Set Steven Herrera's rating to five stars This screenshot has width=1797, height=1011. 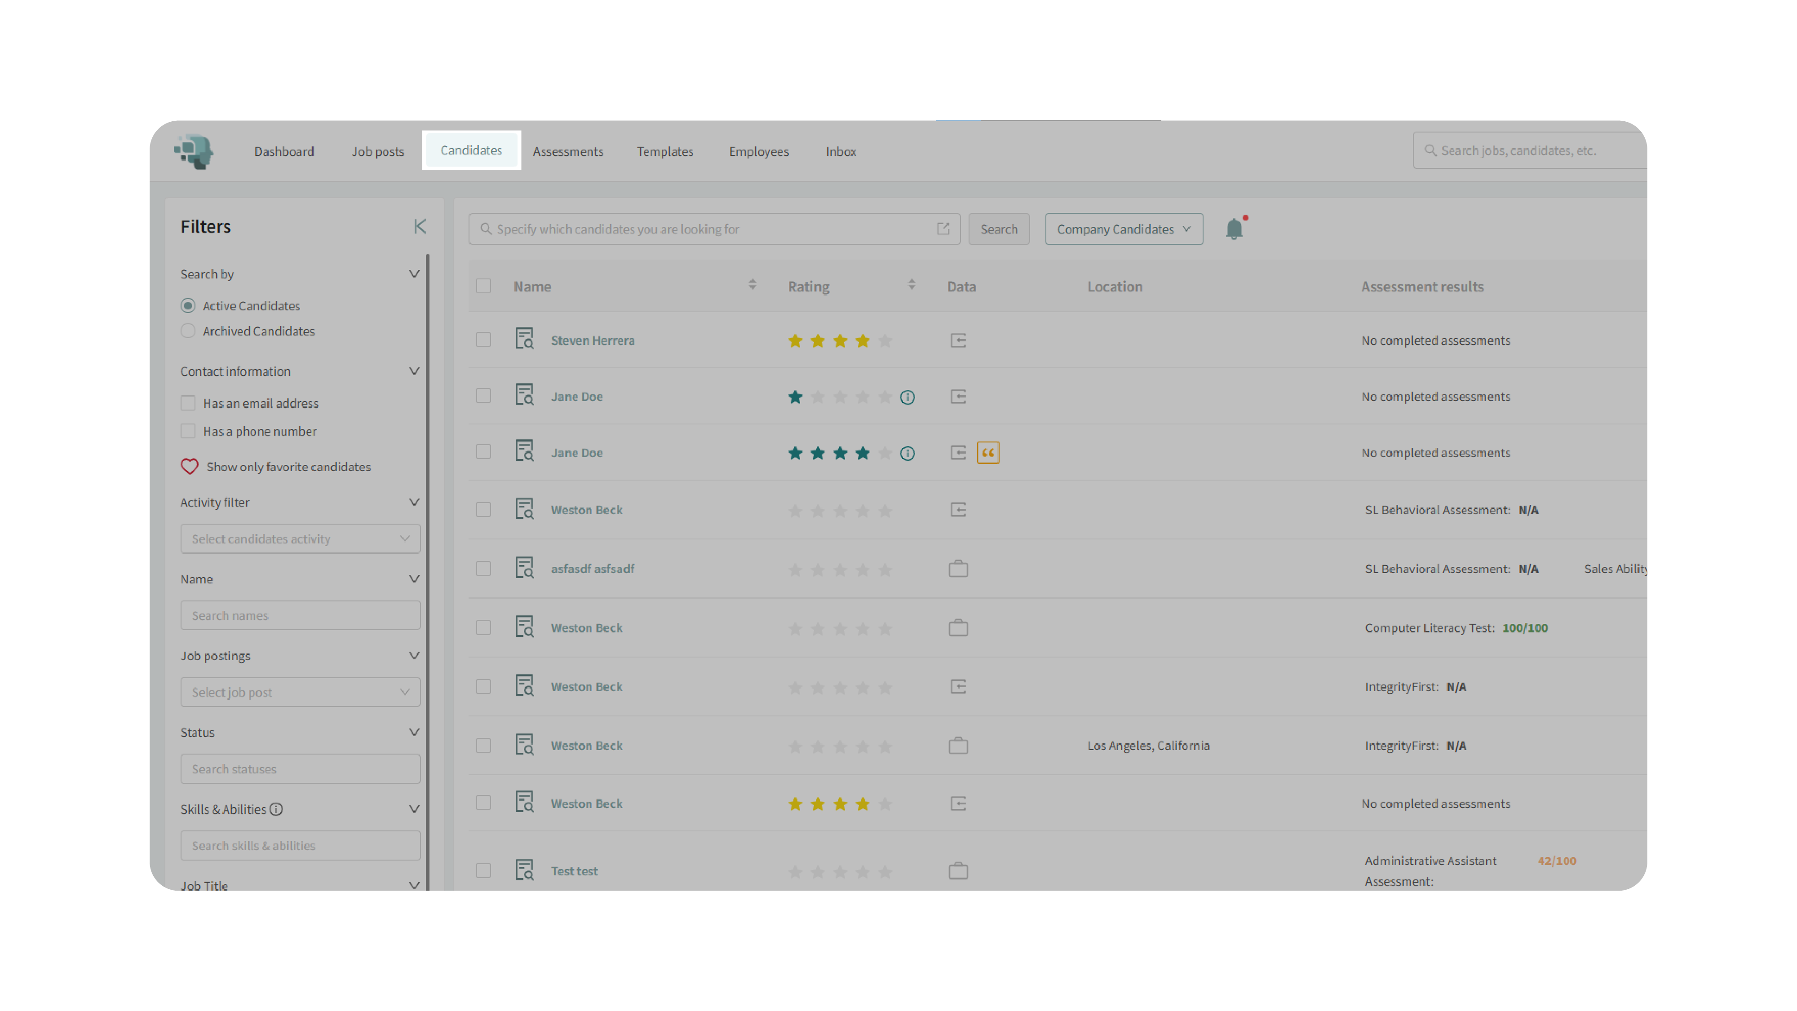point(885,340)
